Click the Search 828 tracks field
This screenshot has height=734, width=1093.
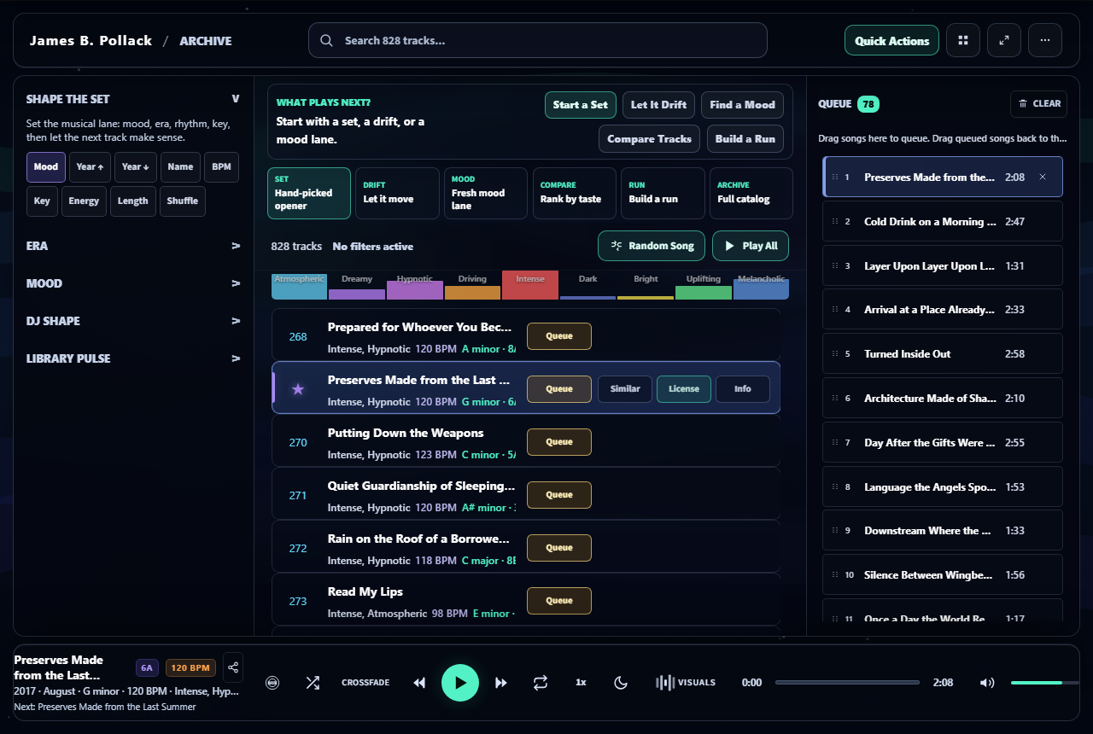[538, 40]
